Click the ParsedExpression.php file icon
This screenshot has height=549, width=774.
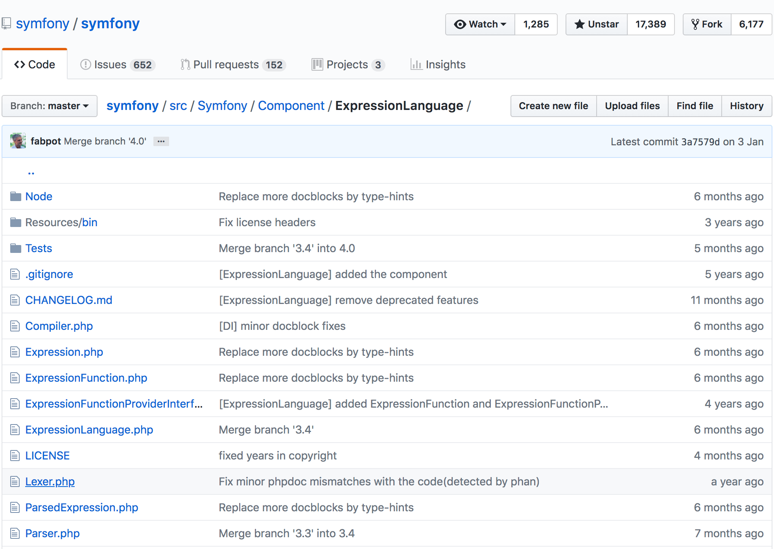coord(15,507)
